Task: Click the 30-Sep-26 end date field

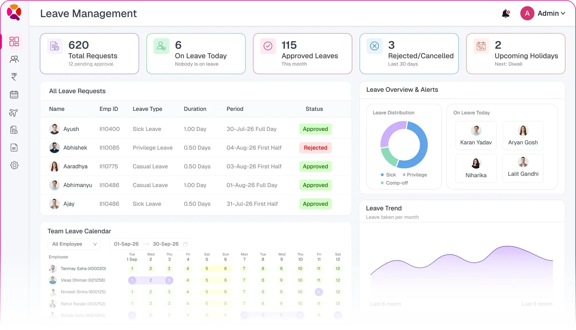Action: click(166, 244)
